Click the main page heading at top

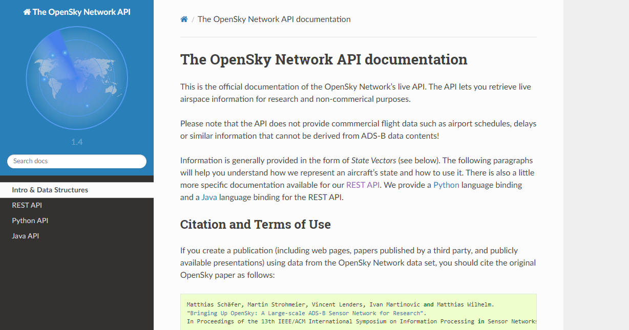(x=324, y=59)
